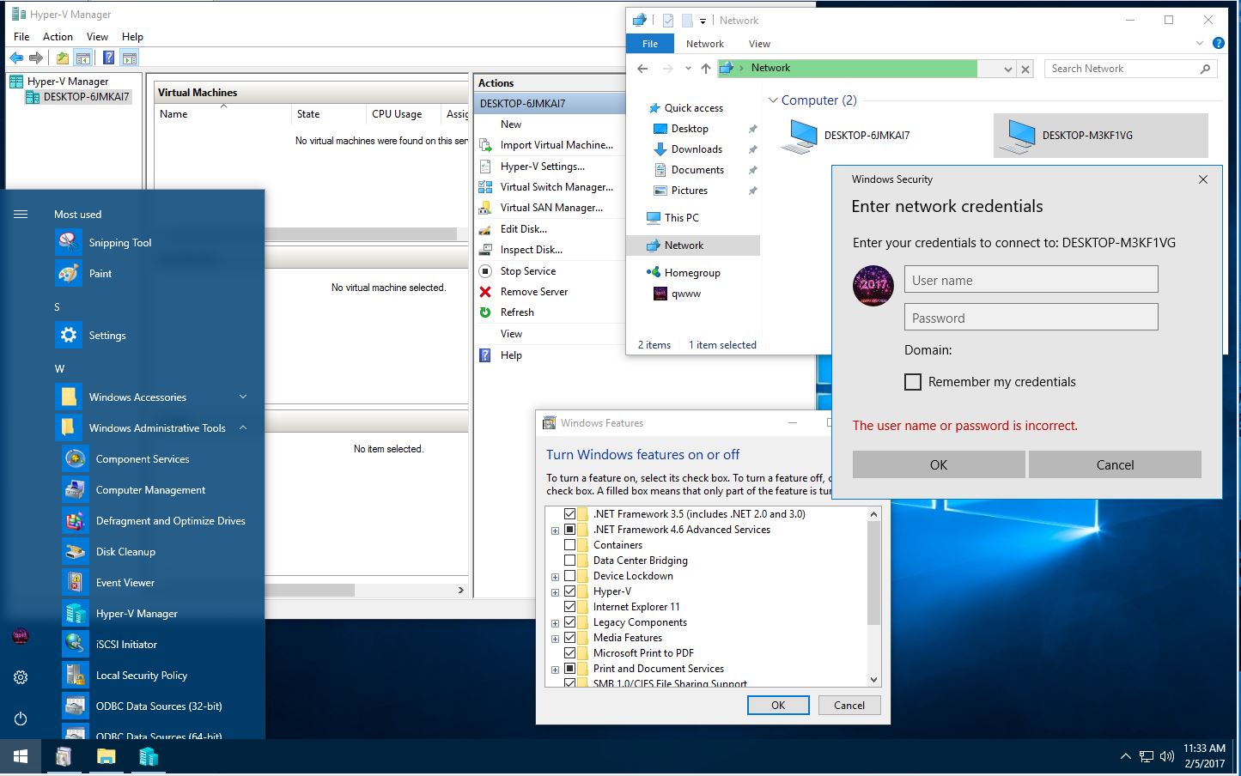Viewport: 1241px width, 776px height.
Task: Click Cancel in Windows Security dialog
Action: [1115, 465]
